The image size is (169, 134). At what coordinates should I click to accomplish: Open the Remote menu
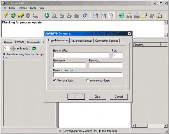pos(22,8)
